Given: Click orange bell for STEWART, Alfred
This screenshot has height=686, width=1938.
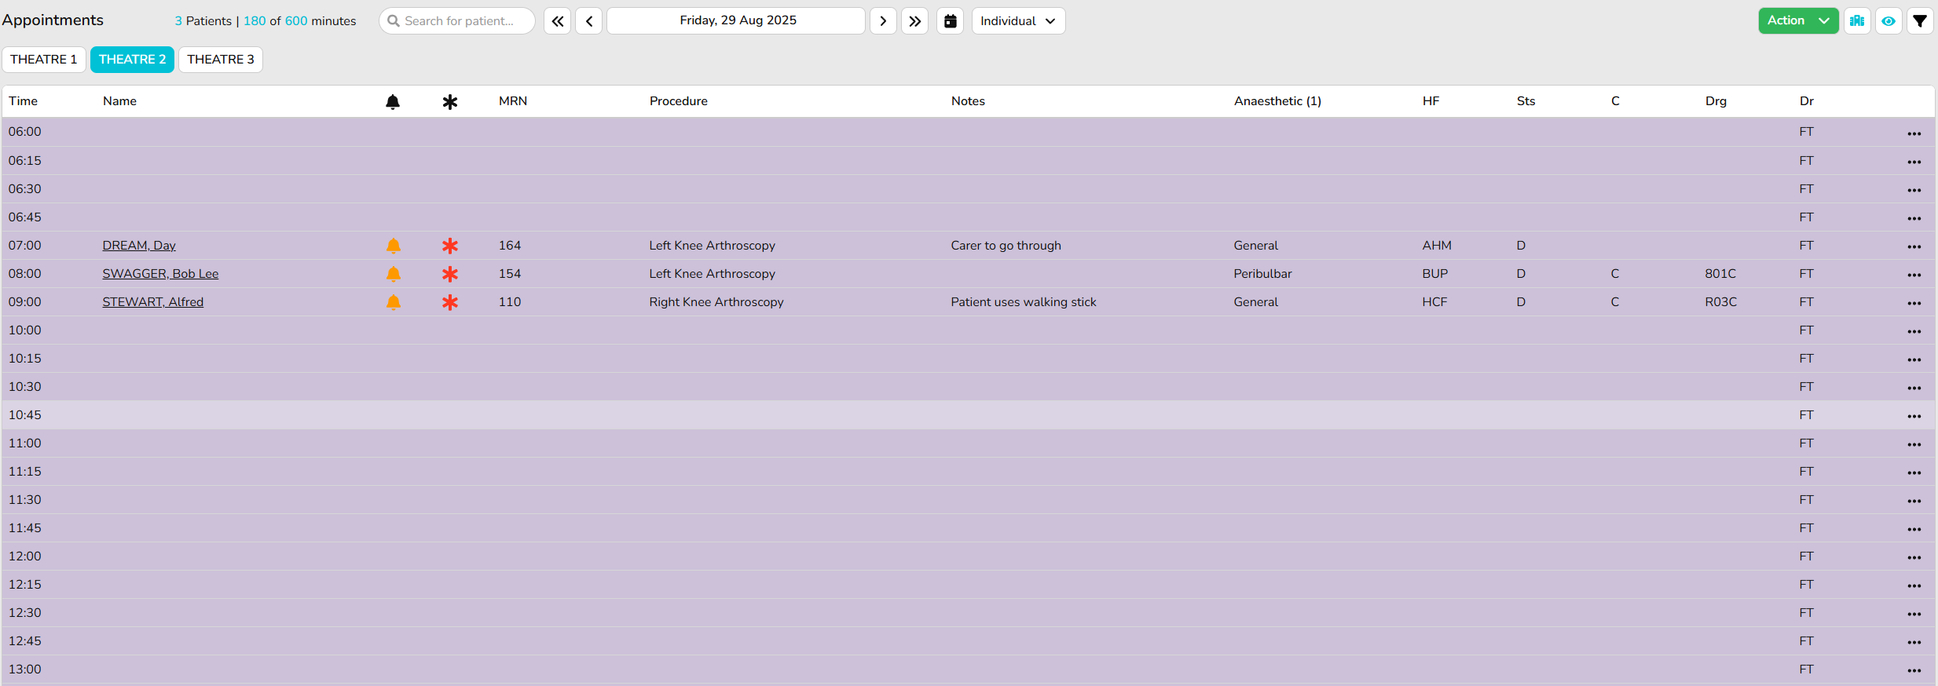Looking at the screenshot, I should pyautogui.click(x=394, y=302).
